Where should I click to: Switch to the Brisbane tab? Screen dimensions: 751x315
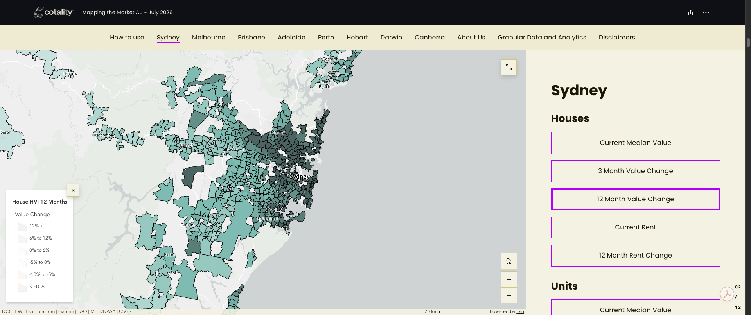coord(252,38)
